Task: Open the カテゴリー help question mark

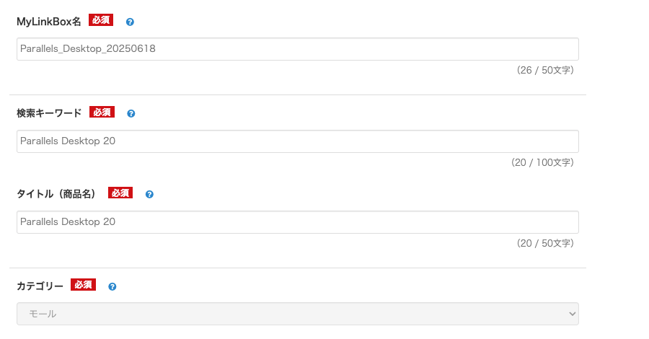Action: (112, 286)
